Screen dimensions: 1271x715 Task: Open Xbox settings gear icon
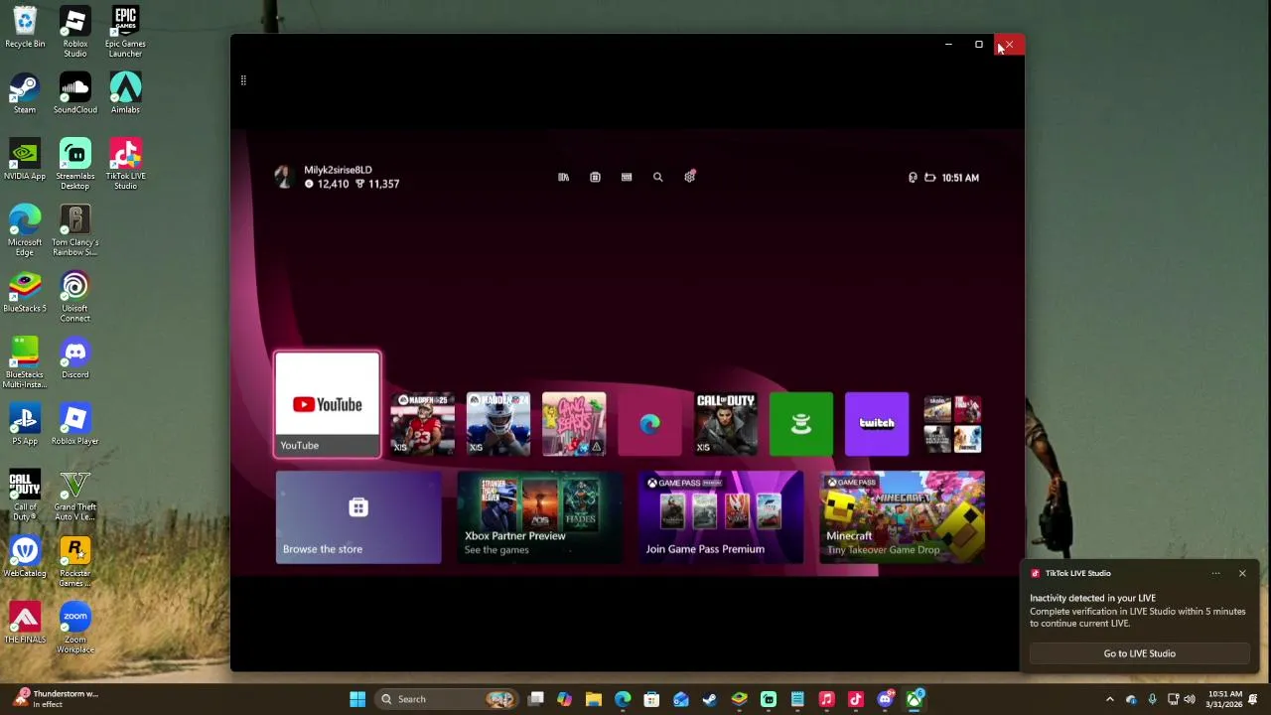[690, 177]
